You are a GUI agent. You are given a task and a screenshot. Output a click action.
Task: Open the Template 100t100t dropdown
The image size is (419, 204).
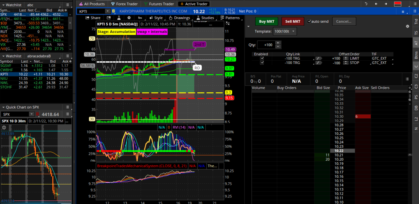284,31
